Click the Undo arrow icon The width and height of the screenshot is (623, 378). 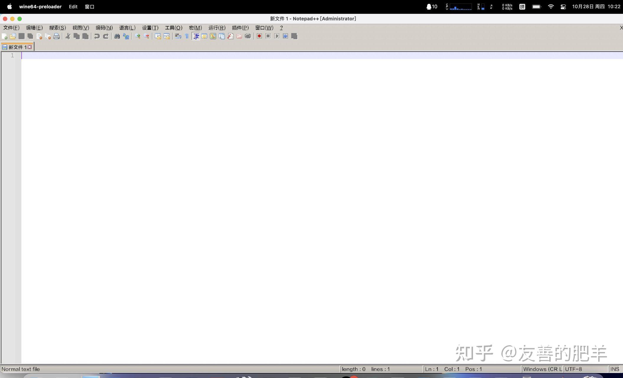pyautogui.click(x=97, y=36)
